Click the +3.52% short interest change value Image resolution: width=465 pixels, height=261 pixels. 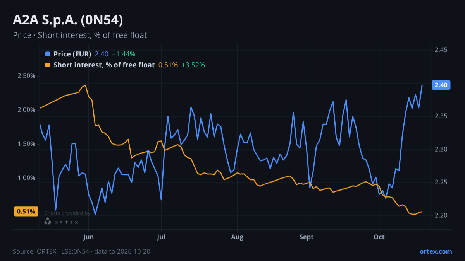[x=193, y=65]
